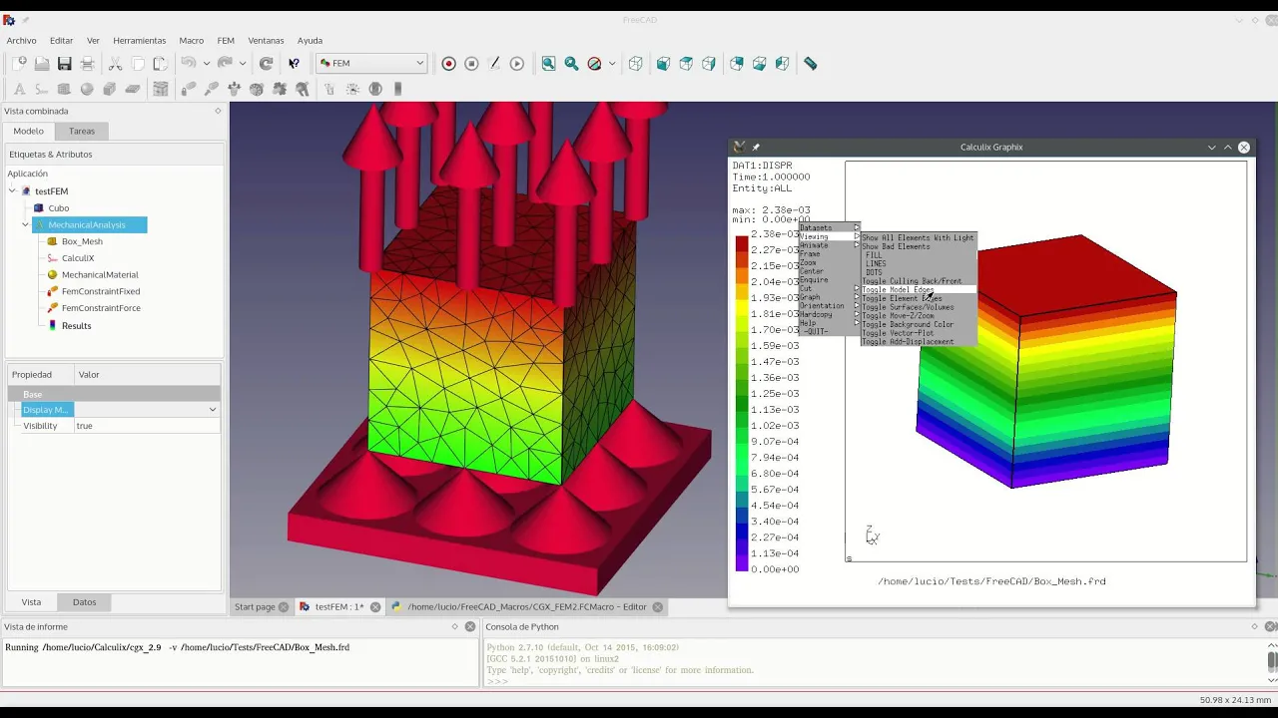Save the document with the floppy icon
The width and height of the screenshot is (1278, 718).
[65, 63]
